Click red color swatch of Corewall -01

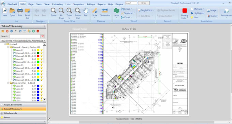pyautogui.click(x=38, y=56)
